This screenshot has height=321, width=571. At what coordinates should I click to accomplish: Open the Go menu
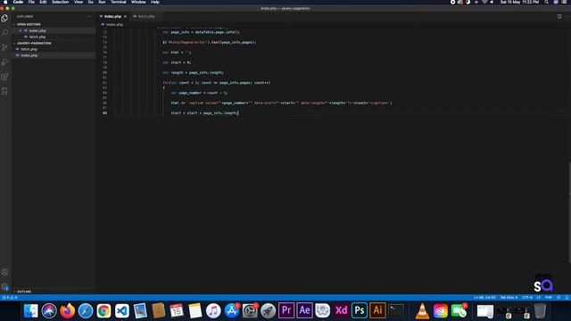(x=91, y=2)
